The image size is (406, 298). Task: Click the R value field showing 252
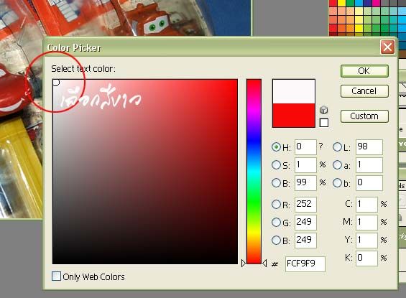(305, 205)
